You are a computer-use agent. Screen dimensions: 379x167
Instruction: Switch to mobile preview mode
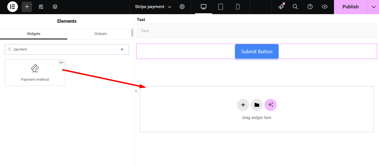238,7
